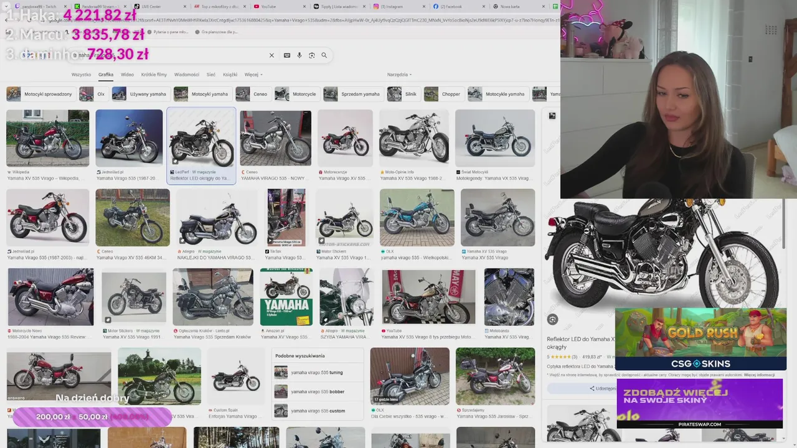797x448 pixels.
Task: Click the Olx filter chip
Action: 93,94
